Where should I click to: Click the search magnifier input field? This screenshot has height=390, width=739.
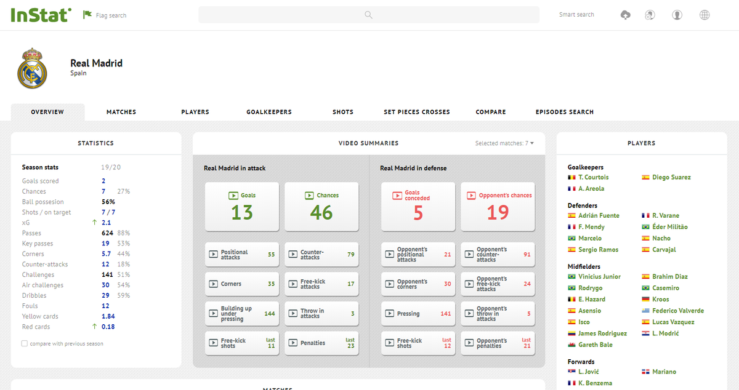(368, 15)
